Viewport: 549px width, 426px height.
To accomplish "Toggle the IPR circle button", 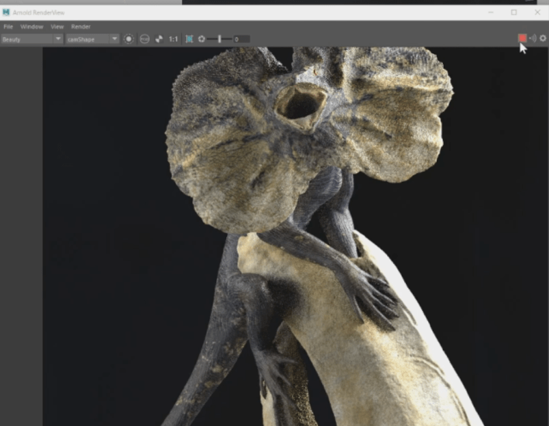I will (x=129, y=39).
